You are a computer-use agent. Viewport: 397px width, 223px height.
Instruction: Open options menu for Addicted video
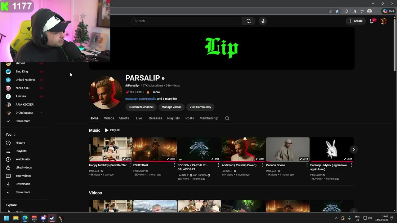[263, 165]
